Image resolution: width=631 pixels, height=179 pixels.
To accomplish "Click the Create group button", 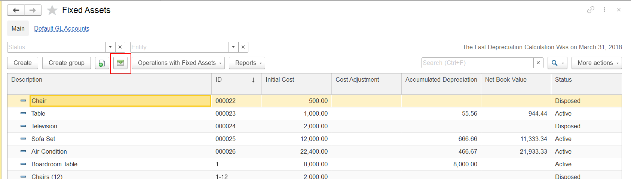I will pos(67,63).
